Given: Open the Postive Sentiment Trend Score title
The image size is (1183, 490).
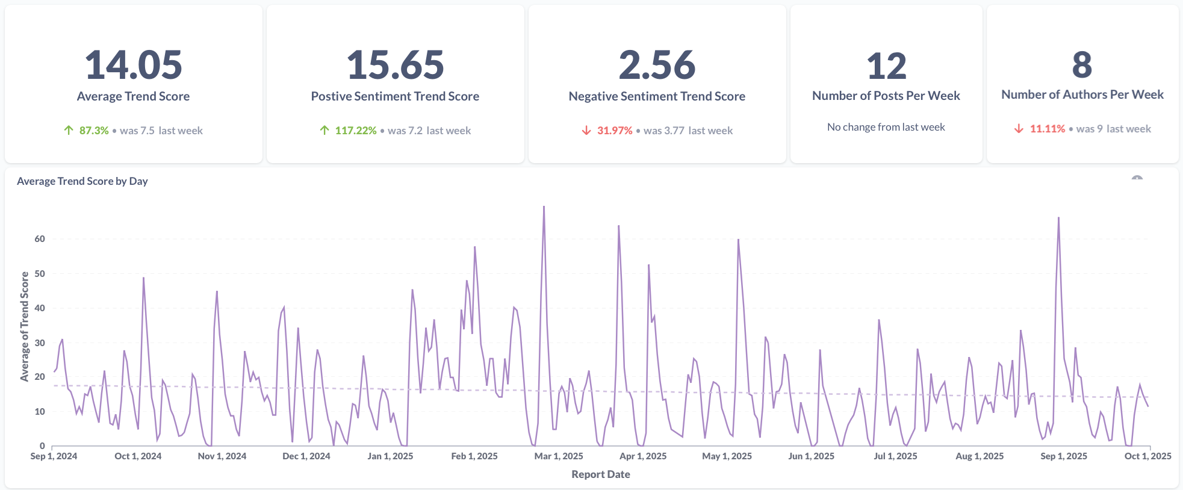Looking at the screenshot, I should click(395, 96).
